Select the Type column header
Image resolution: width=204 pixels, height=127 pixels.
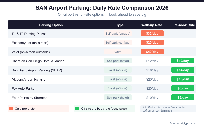tap(120, 25)
